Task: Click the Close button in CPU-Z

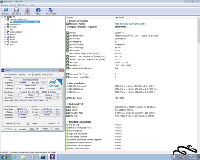Action: (x=57, y=129)
